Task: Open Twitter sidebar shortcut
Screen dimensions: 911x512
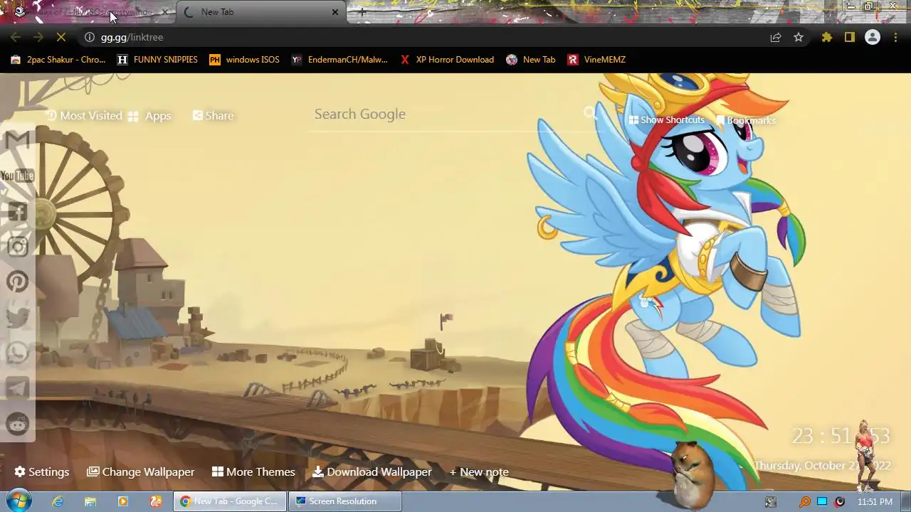Action: pos(17,317)
